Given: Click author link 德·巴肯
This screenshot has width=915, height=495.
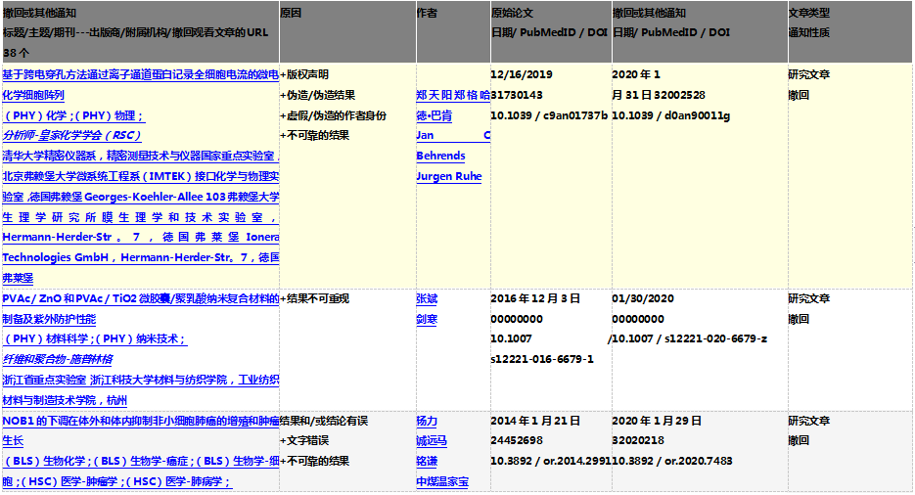Looking at the screenshot, I should pos(434,115).
